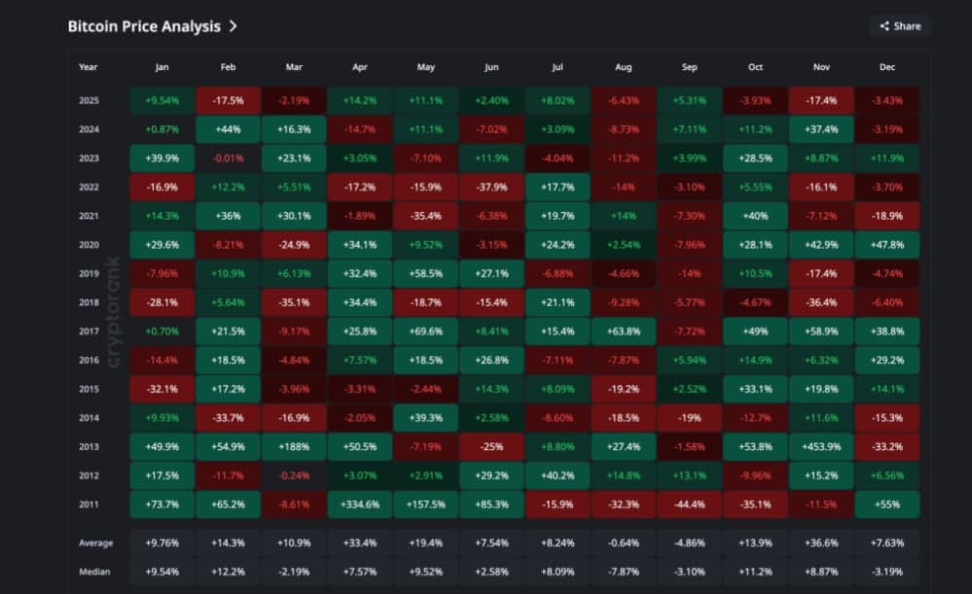This screenshot has height=594, width=972.
Task: Open Bitcoin Price Analysis via its chevron
Action: pos(233,27)
